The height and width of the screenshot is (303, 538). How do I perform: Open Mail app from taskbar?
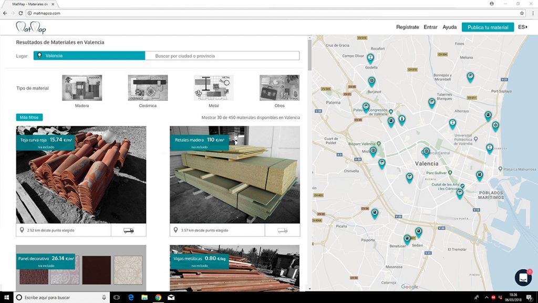click(171, 298)
